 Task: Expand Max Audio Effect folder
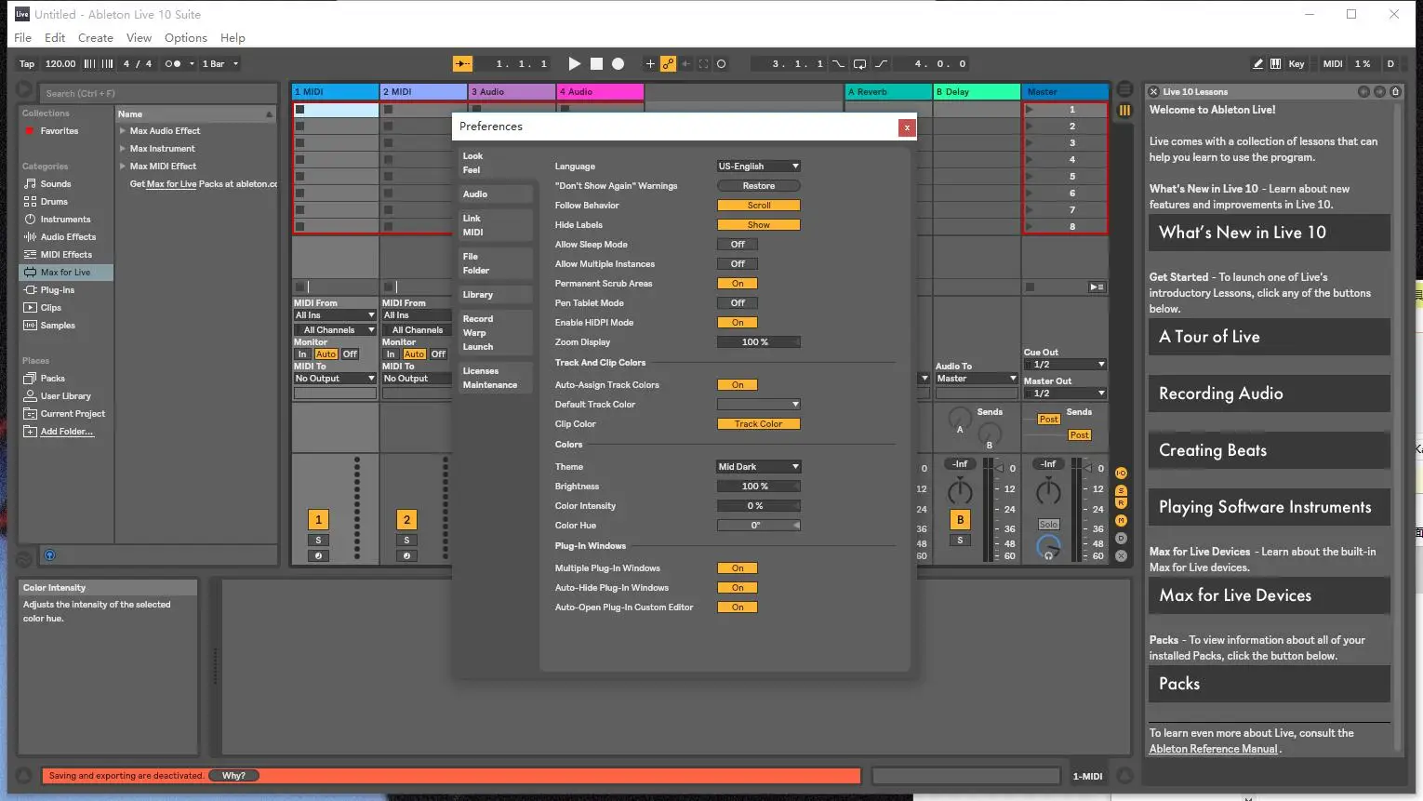click(x=123, y=130)
